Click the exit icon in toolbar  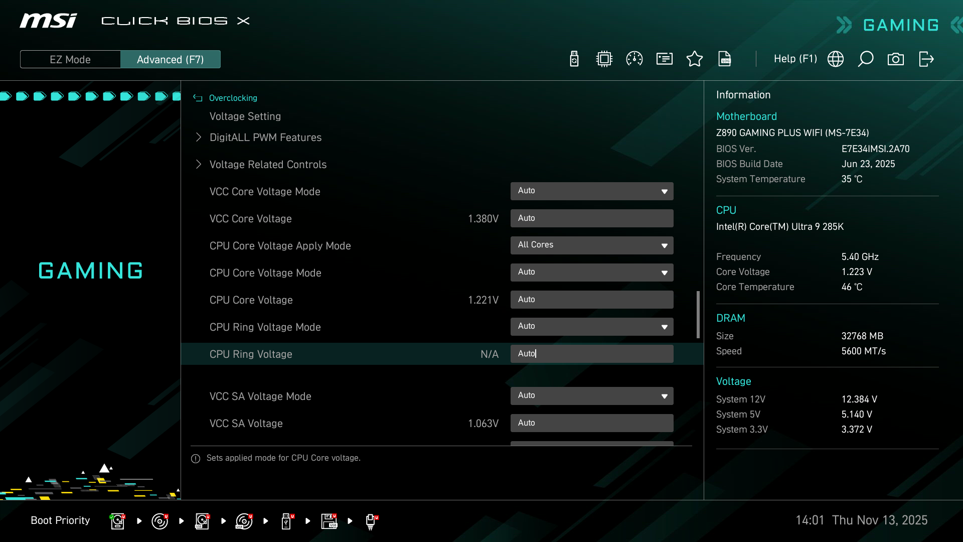[x=926, y=59]
